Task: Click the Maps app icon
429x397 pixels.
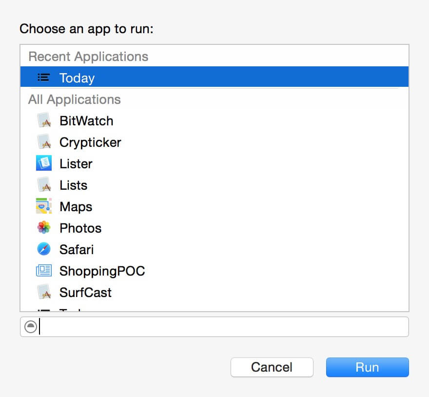Action: pos(44,206)
